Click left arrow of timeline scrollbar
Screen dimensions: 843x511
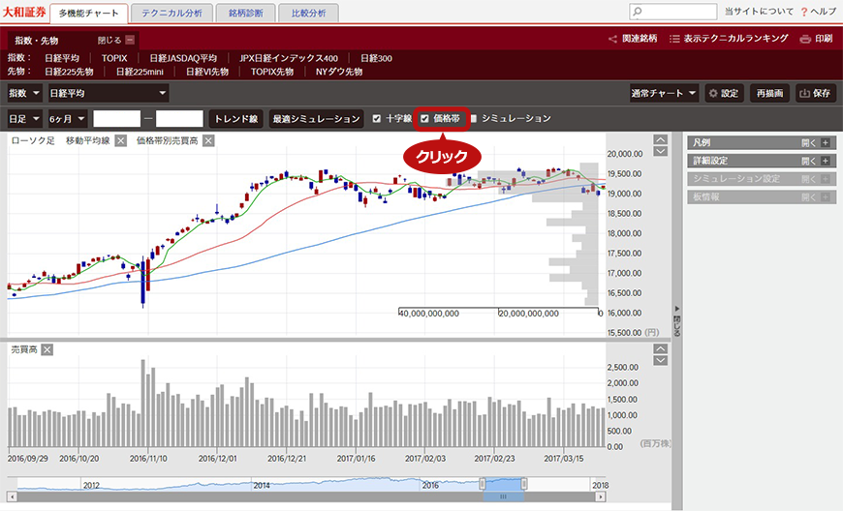[x=12, y=496]
